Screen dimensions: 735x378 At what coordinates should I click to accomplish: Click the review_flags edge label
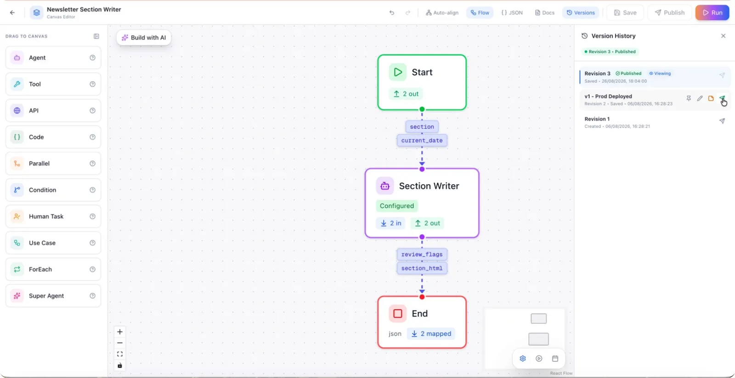422,254
